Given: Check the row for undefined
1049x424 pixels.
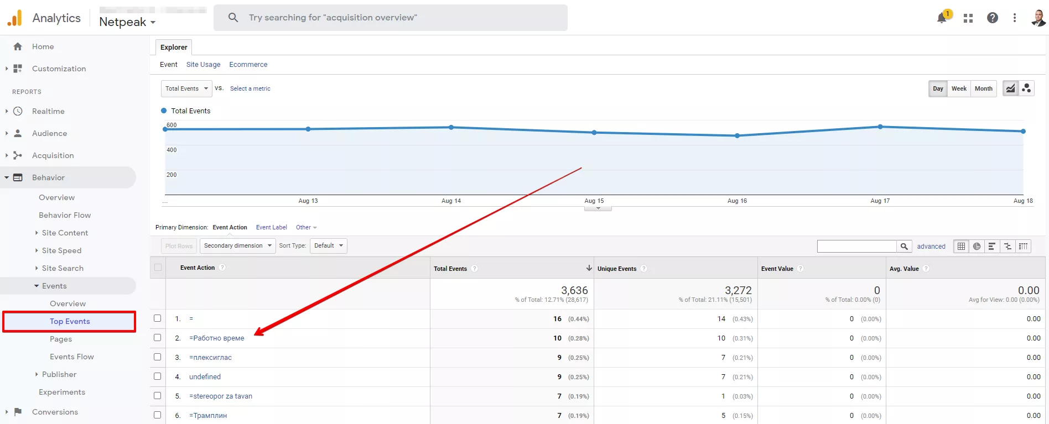Looking at the screenshot, I should click(x=158, y=376).
